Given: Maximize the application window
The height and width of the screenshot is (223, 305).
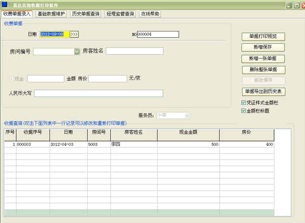Looking at the screenshot, I should [296, 5].
